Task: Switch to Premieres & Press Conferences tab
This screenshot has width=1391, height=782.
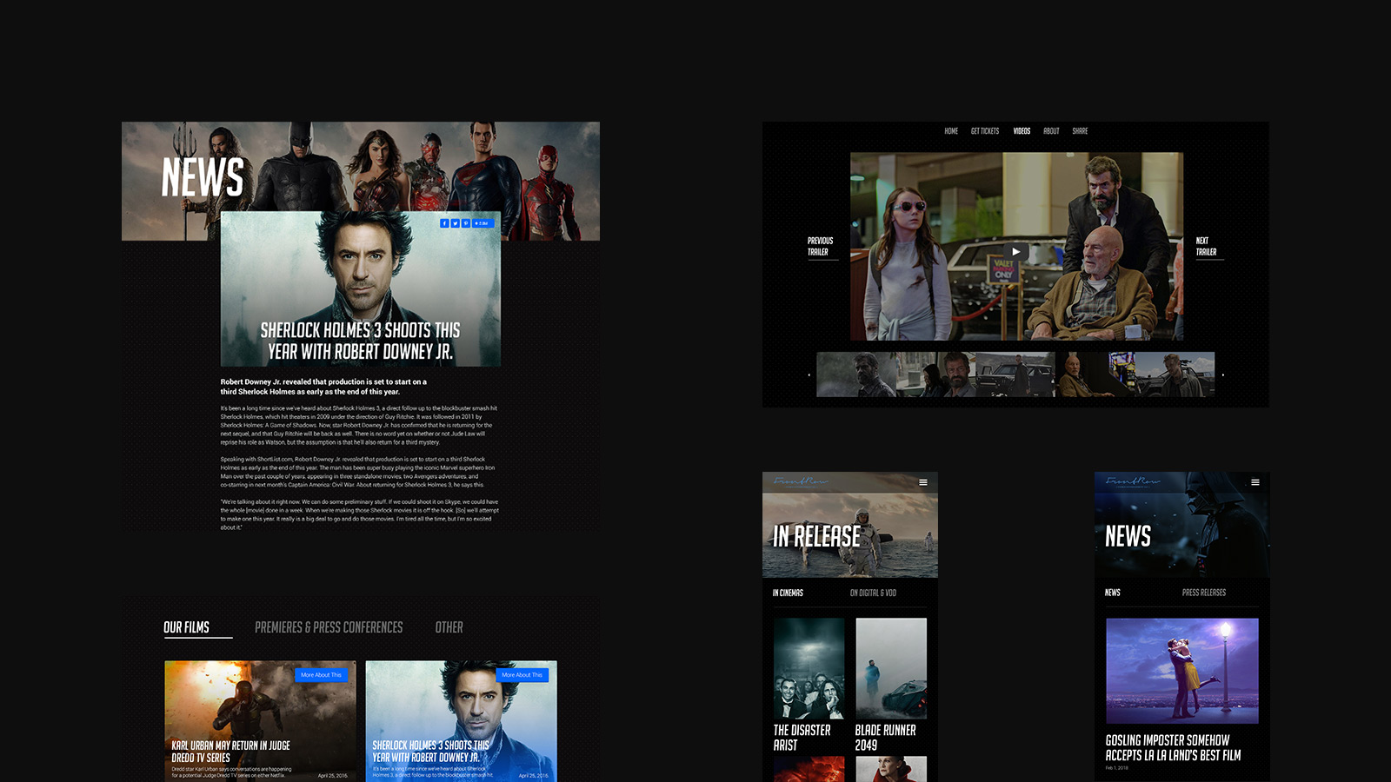Action: tap(329, 627)
